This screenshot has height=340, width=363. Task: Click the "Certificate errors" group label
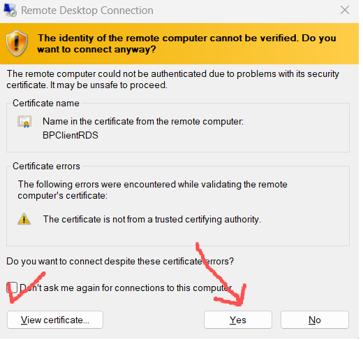46,166
